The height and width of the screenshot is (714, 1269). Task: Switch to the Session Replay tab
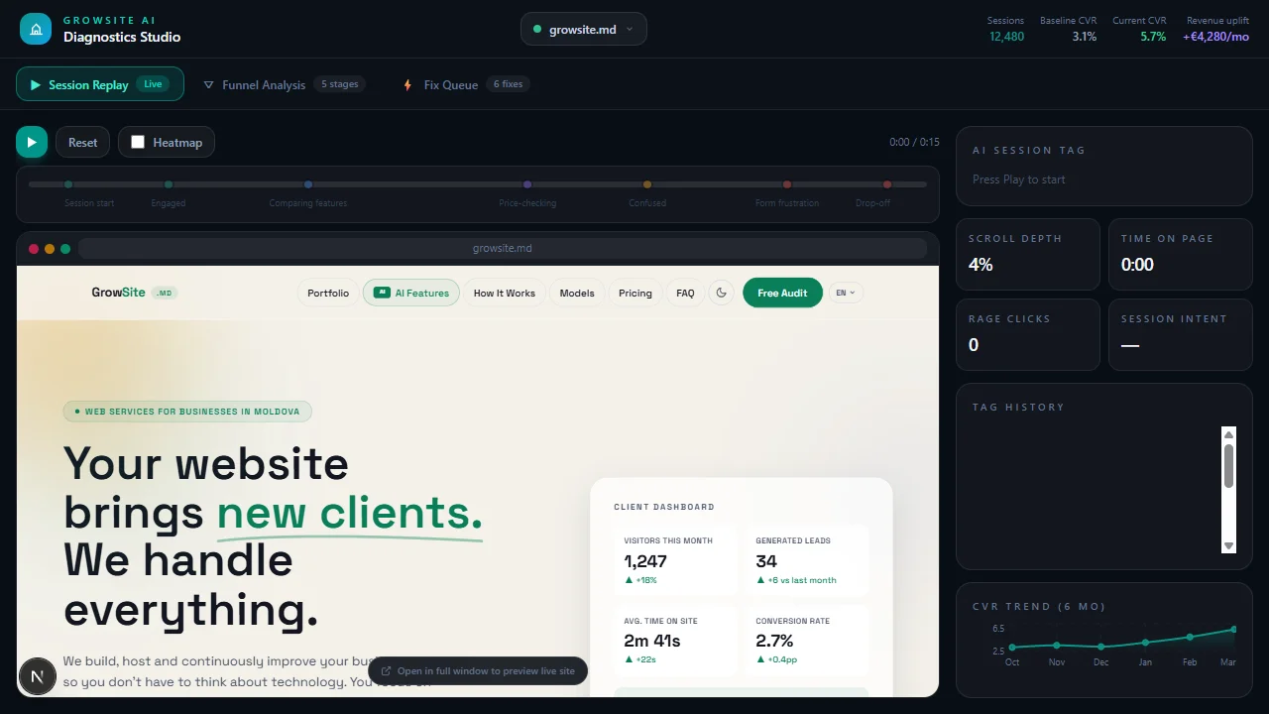click(100, 84)
